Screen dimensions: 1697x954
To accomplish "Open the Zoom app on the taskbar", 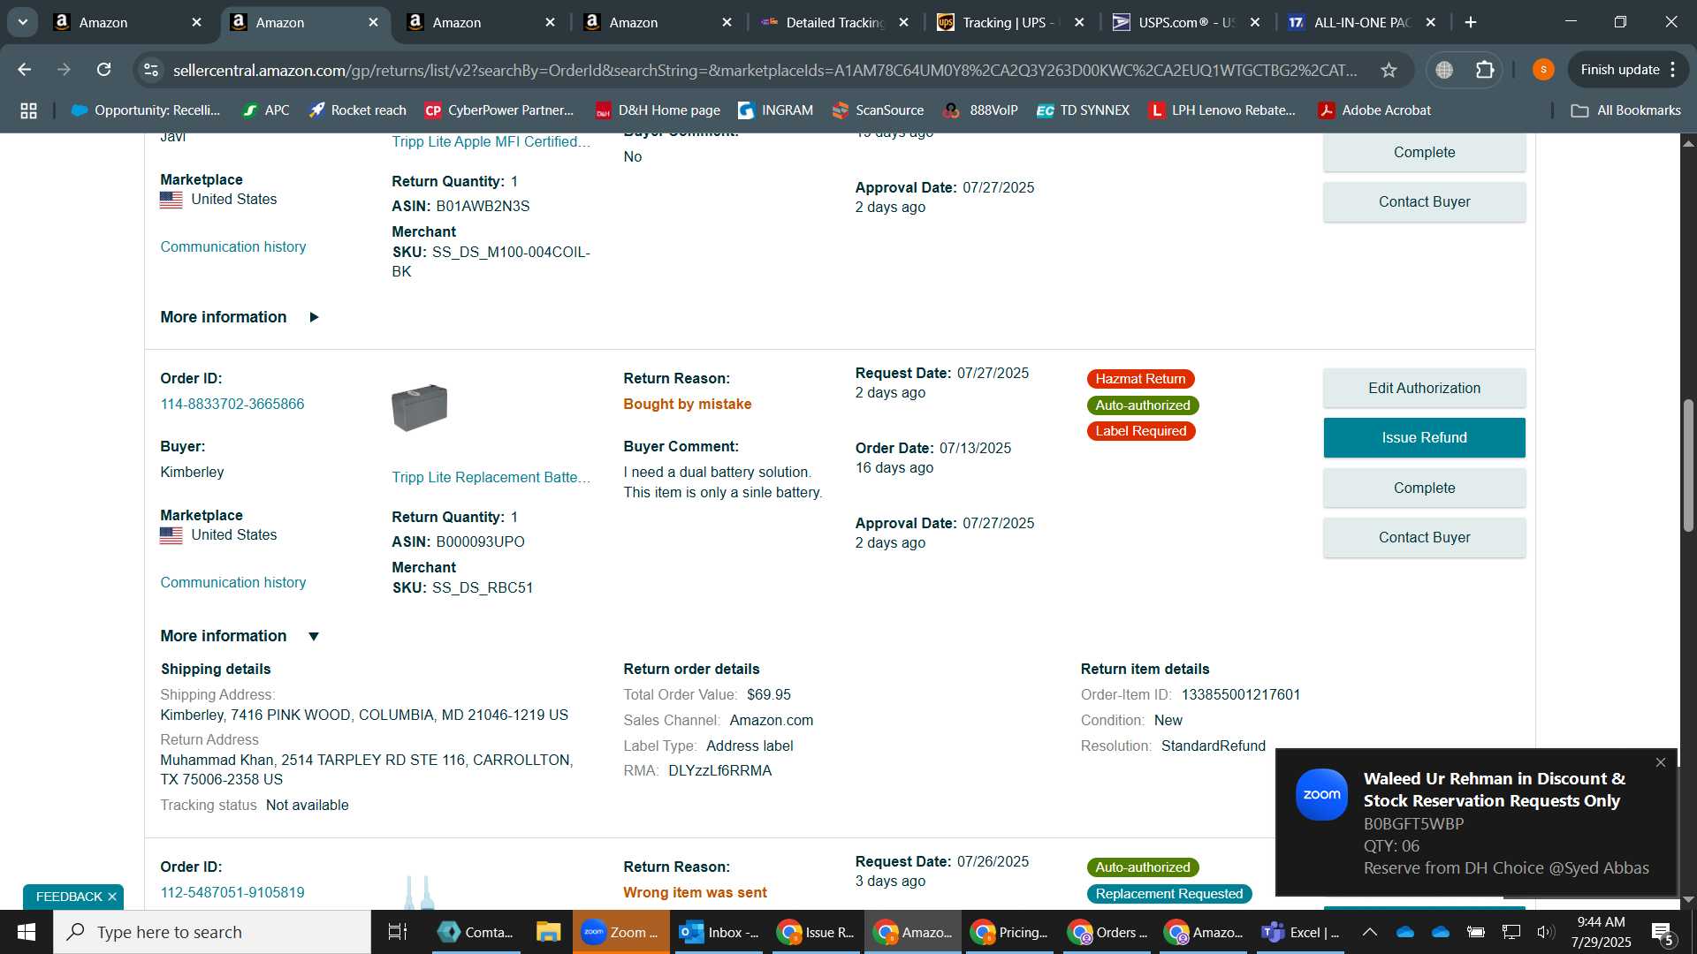I will tap(621, 933).
